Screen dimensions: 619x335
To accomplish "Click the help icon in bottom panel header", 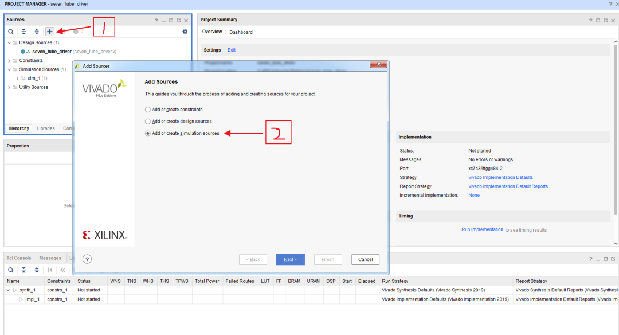I will click(590, 259).
